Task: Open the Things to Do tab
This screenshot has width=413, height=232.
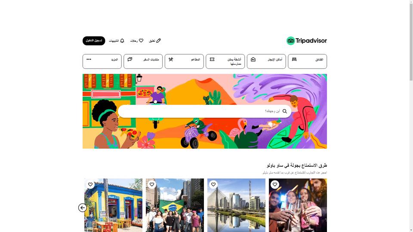Action: coord(225,61)
